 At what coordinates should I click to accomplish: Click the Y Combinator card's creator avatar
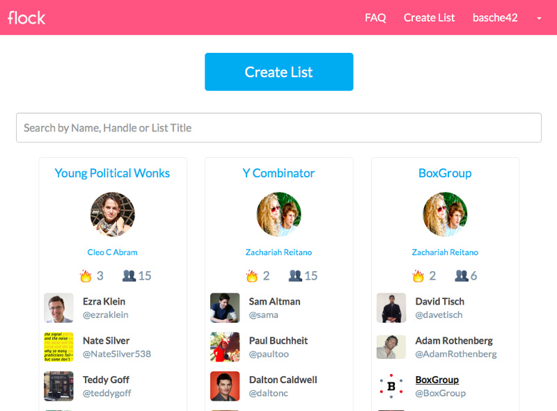pyautogui.click(x=279, y=214)
